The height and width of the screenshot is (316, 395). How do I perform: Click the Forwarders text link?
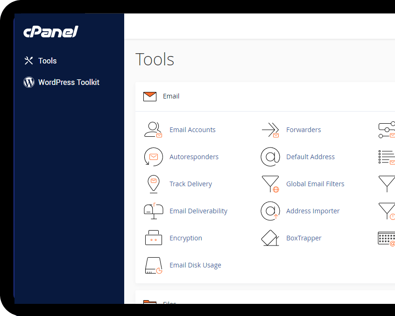[303, 130]
